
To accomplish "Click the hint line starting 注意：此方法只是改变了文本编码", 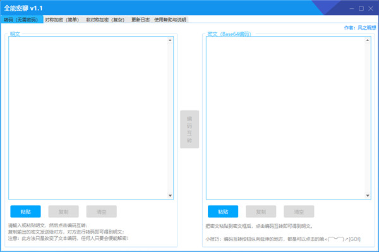I will pyautogui.click(x=68, y=239).
